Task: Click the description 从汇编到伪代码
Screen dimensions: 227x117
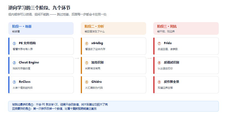Action: (94, 88)
